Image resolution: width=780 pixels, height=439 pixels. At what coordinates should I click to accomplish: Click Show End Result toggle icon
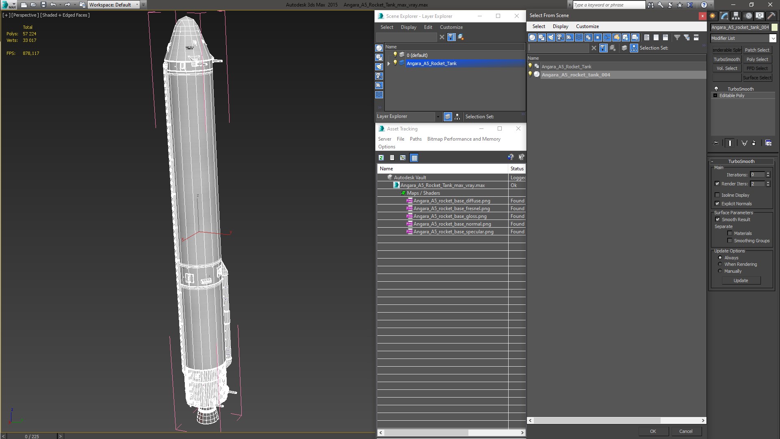point(730,143)
